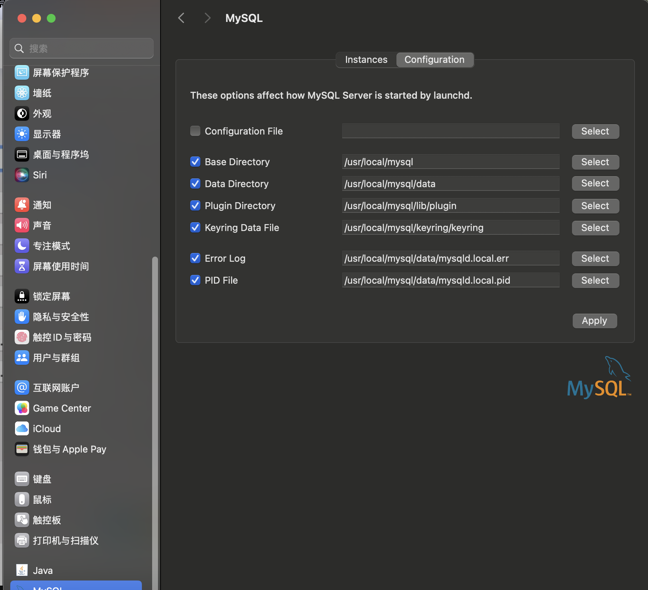648x590 pixels.
Task: Uncheck the PID File checkbox
Action: coord(195,280)
